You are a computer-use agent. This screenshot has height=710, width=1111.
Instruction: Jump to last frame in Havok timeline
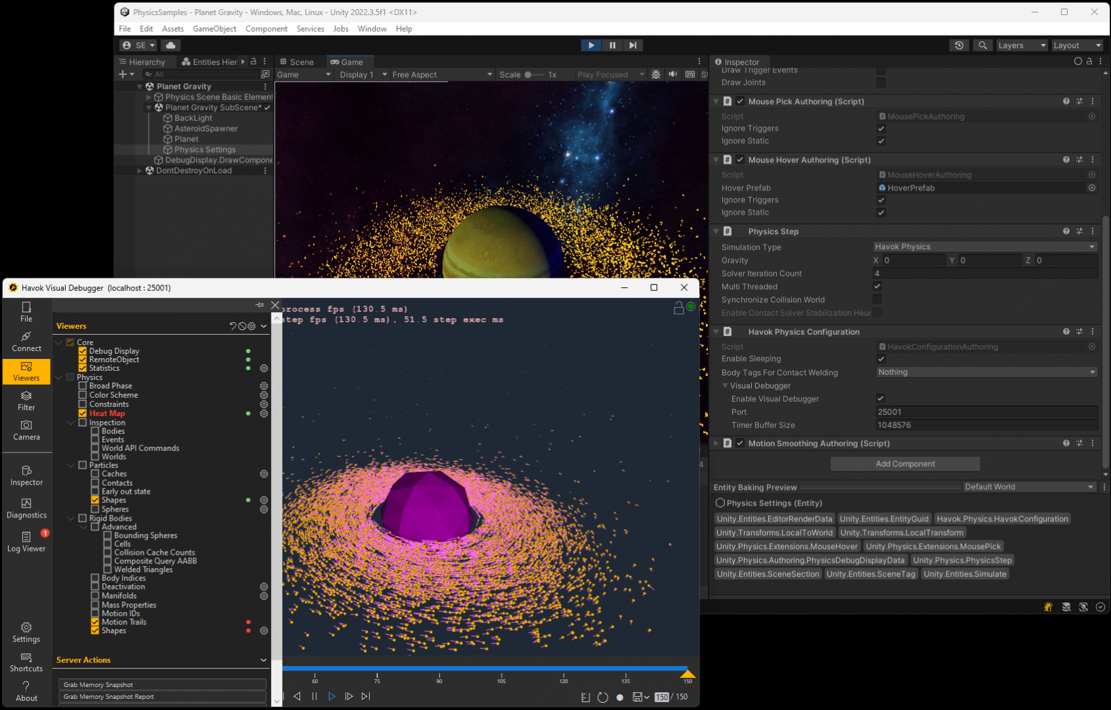[366, 696]
